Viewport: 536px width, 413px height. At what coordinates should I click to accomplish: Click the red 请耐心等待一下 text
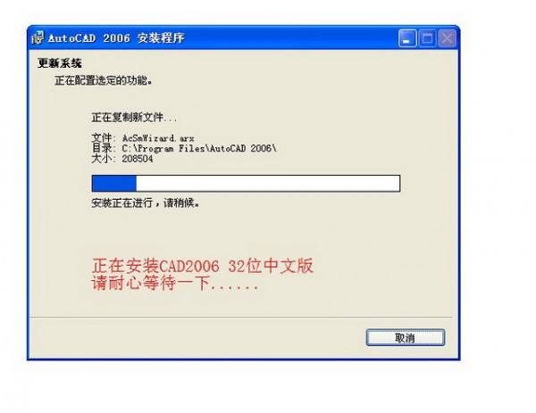(175, 283)
